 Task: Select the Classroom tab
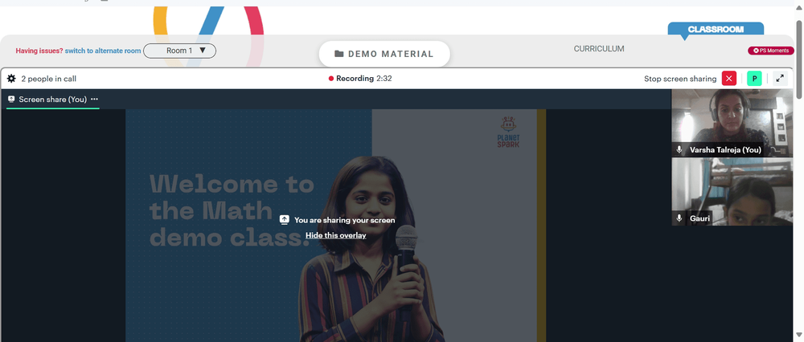[716, 29]
